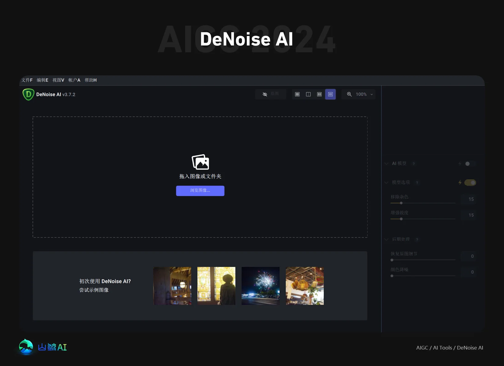This screenshot has height=366, width=504.
Task: Select the side-by-side view layout icon
Action: [x=319, y=94]
